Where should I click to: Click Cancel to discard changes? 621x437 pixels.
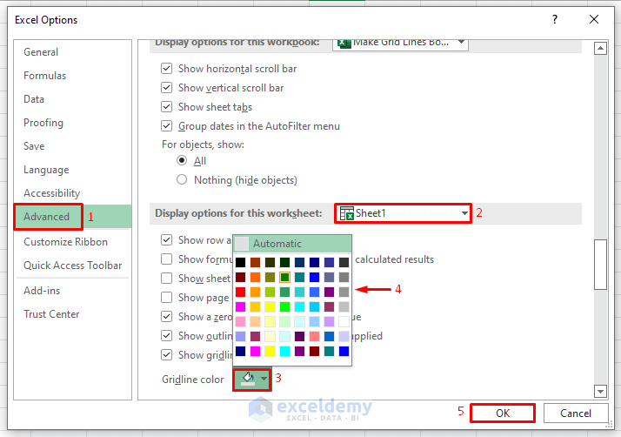click(x=576, y=413)
